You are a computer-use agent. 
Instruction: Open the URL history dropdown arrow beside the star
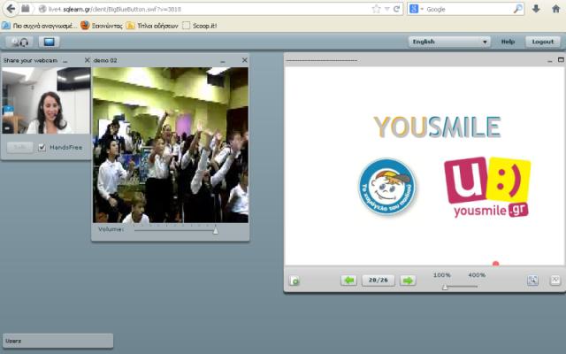387,9
